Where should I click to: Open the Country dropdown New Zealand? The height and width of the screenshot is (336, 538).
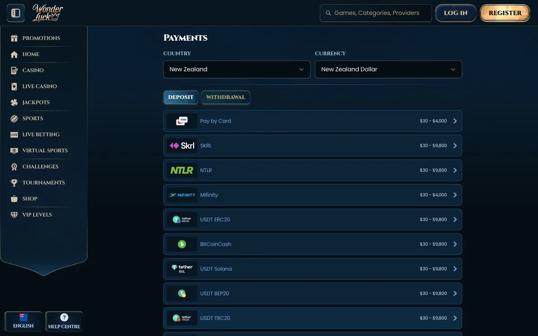pyautogui.click(x=237, y=69)
